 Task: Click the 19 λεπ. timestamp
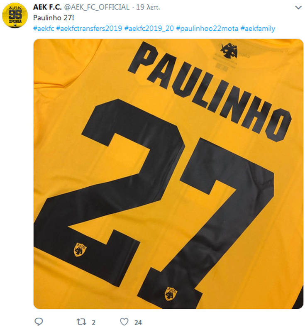148,7
